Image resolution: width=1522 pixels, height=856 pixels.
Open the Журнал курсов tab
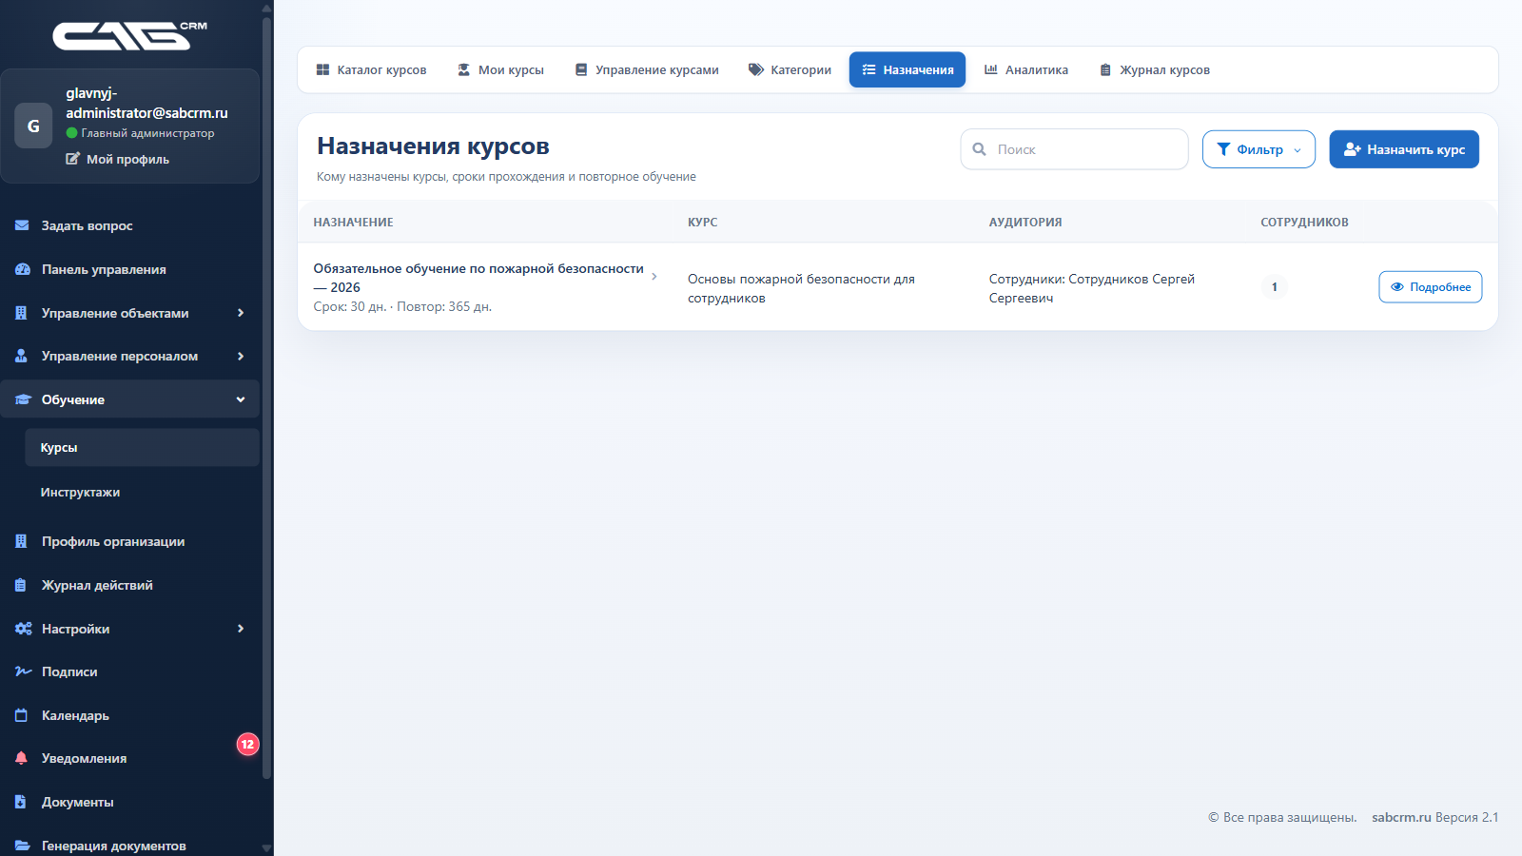[x=1155, y=69]
